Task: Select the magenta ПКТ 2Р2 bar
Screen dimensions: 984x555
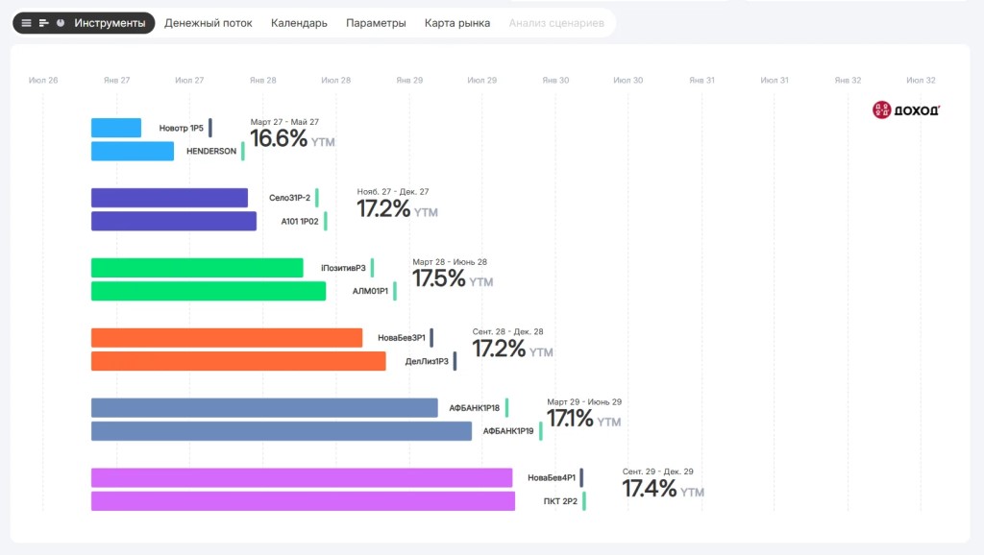Action: (x=303, y=501)
